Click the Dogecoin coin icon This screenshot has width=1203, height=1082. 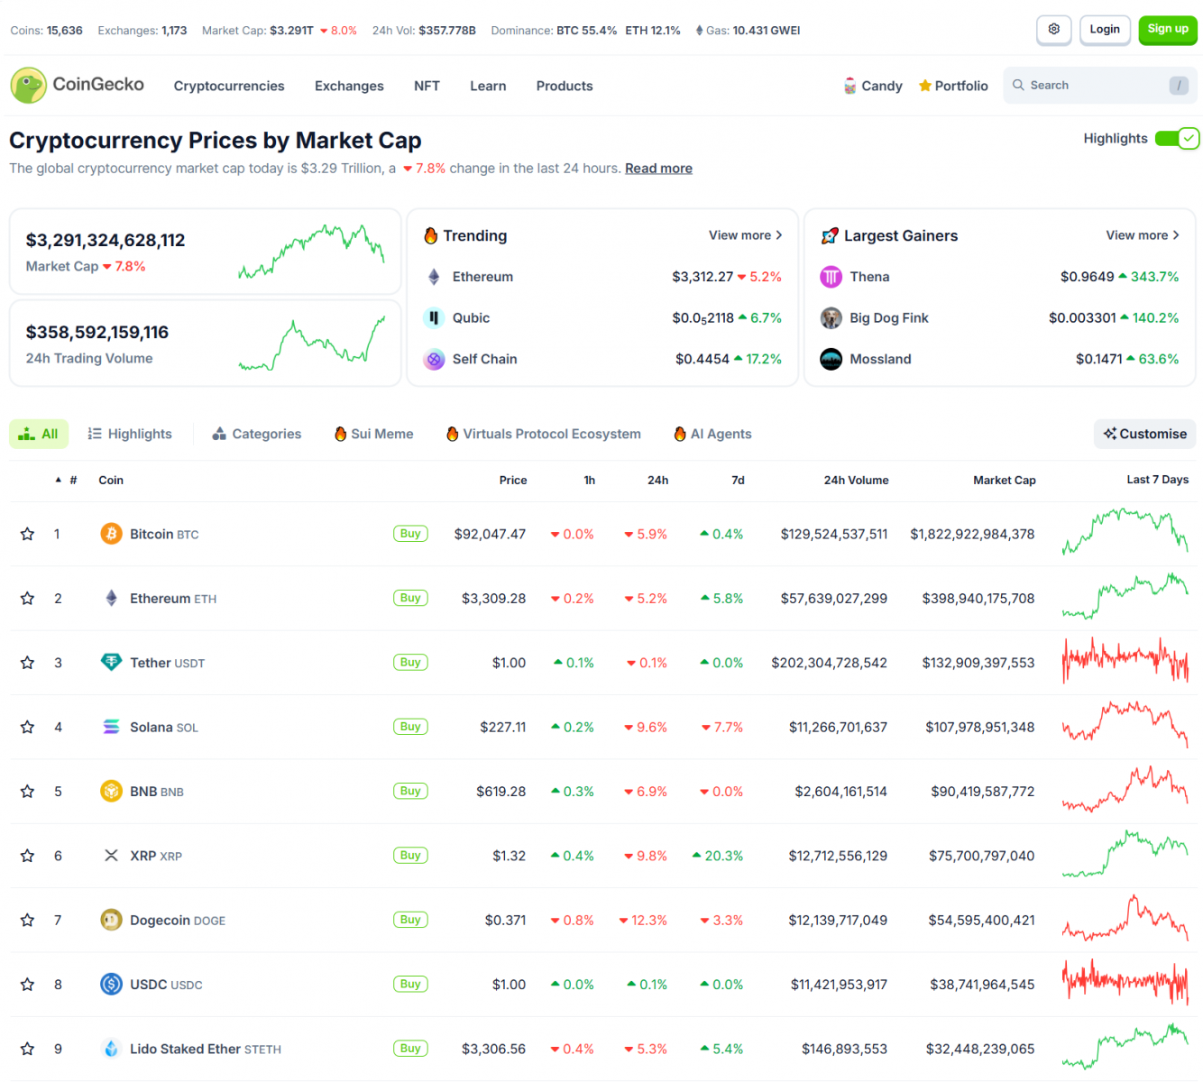coord(111,920)
